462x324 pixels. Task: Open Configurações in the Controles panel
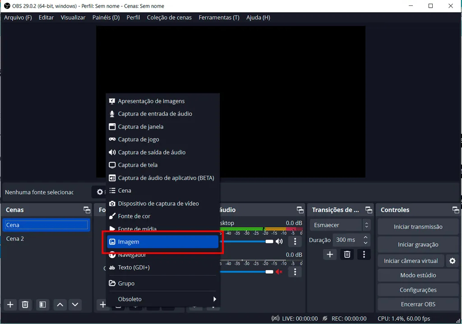[418, 290]
